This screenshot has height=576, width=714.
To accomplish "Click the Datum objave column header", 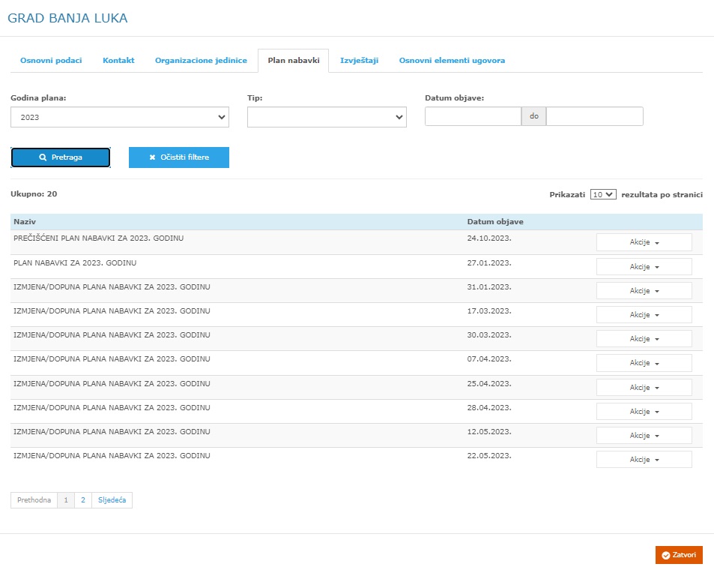I will click(x=495, y=221).
